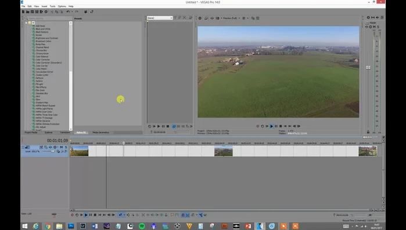Select Color Curves effect in list

point(41,65)
